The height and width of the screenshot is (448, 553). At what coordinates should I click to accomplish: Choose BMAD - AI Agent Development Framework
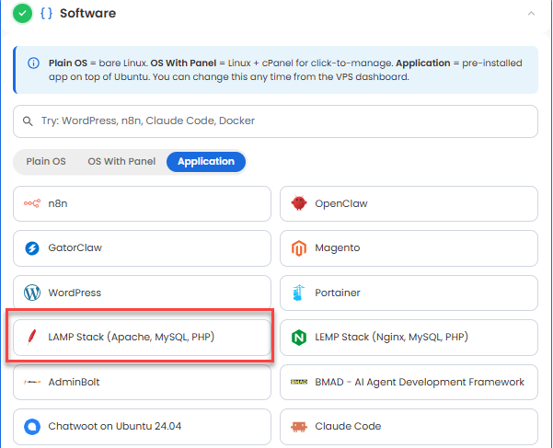point(409,382)
